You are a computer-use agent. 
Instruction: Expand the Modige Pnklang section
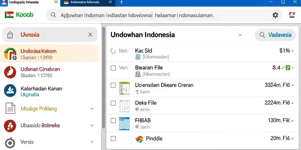pyautogui.click(x=92, y=109)
